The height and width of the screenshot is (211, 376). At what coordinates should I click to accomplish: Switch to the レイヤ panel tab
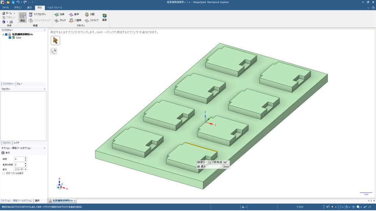(16, 143)
